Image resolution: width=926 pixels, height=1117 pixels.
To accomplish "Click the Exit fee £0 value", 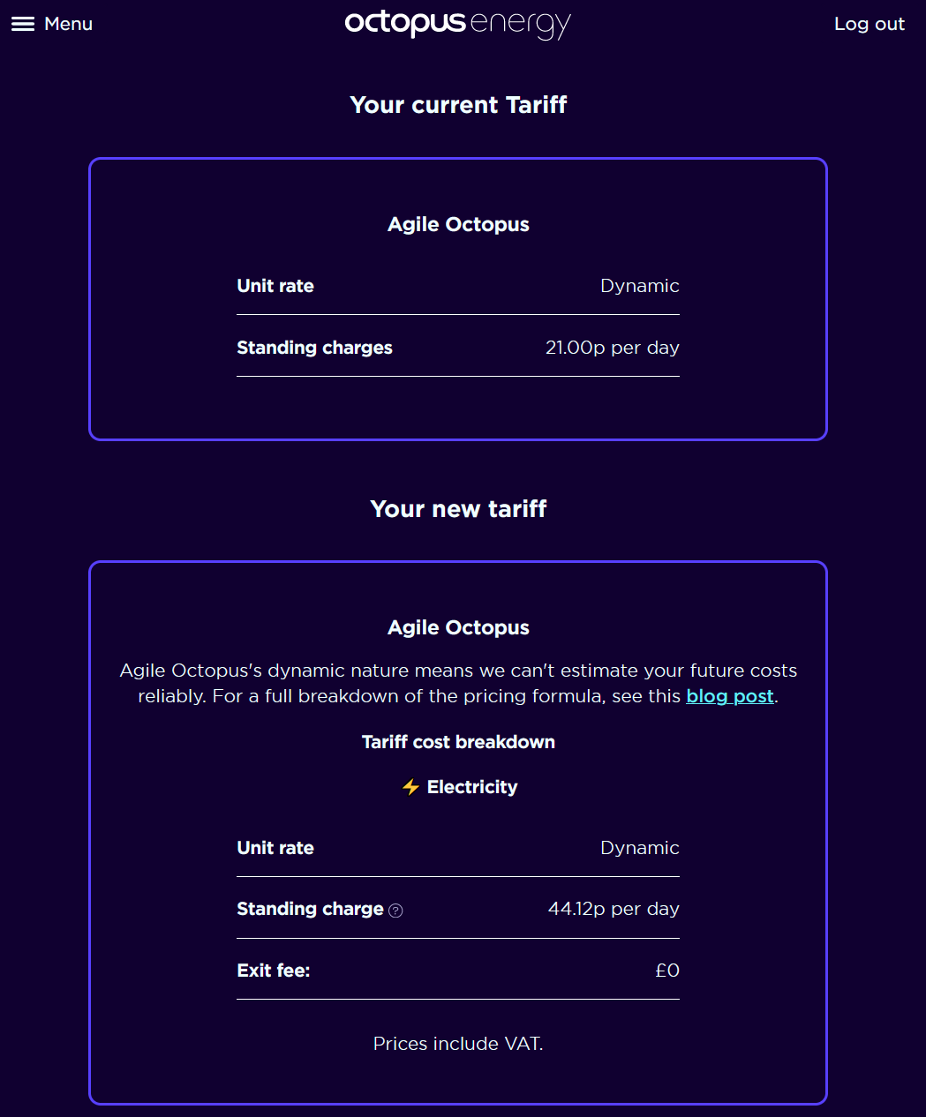I will click(667, 971).
